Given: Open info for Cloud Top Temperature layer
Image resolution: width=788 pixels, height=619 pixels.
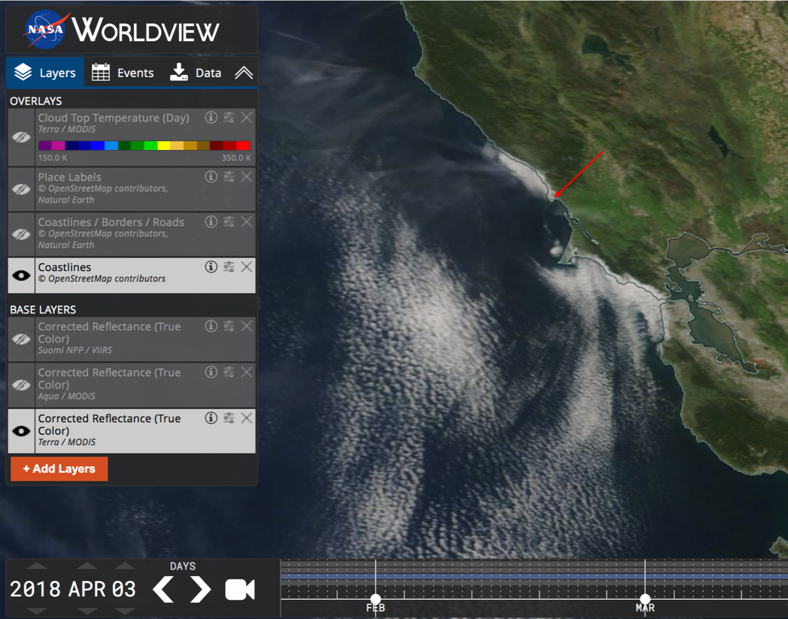Looking at the screenshot, I should pyautogui.click(x=211, y=117).
